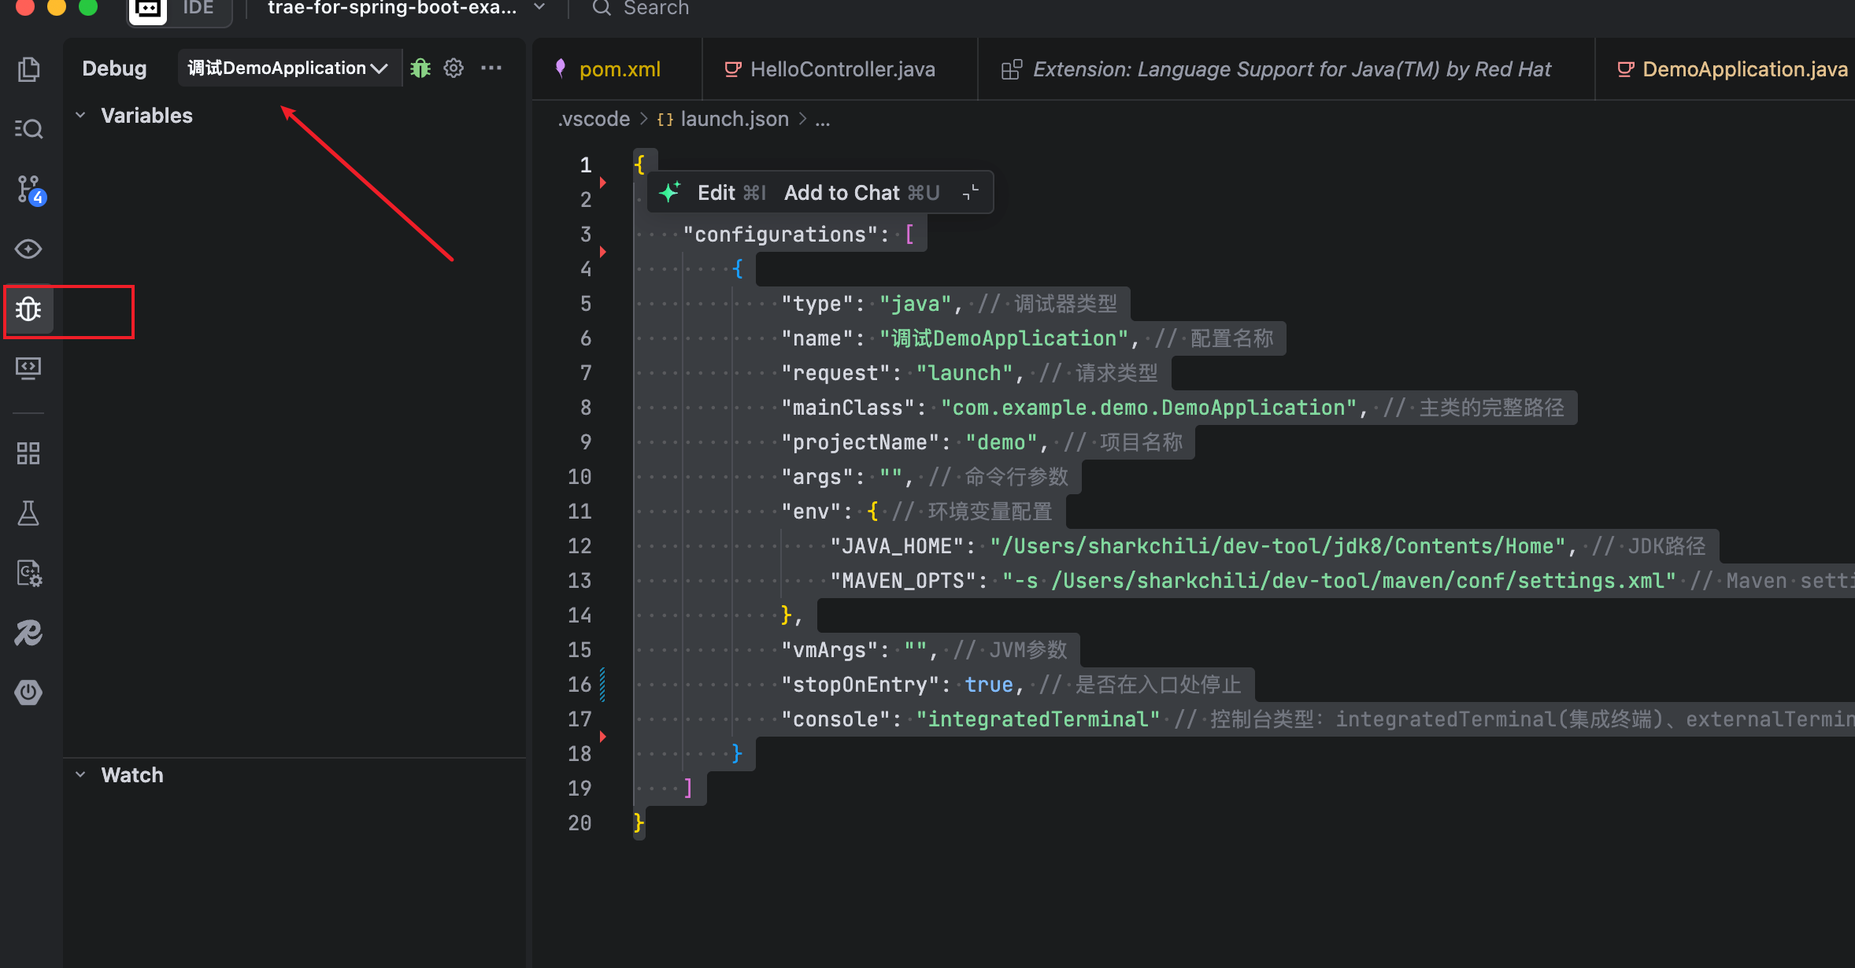Screen dimensions: 1855x968
Task: Collapse the inline Edit/Chat toolbar
Action: [971, 193]
